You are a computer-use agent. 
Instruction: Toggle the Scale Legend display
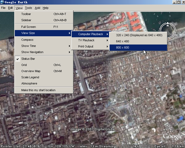[30, 77]
